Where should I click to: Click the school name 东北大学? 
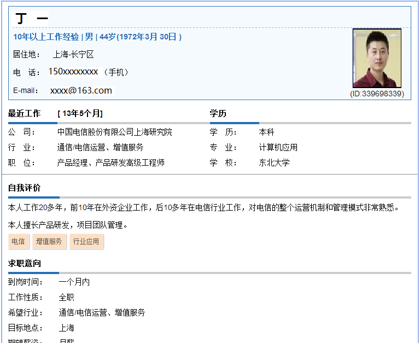pyautogui.click(x=274, y=162)
